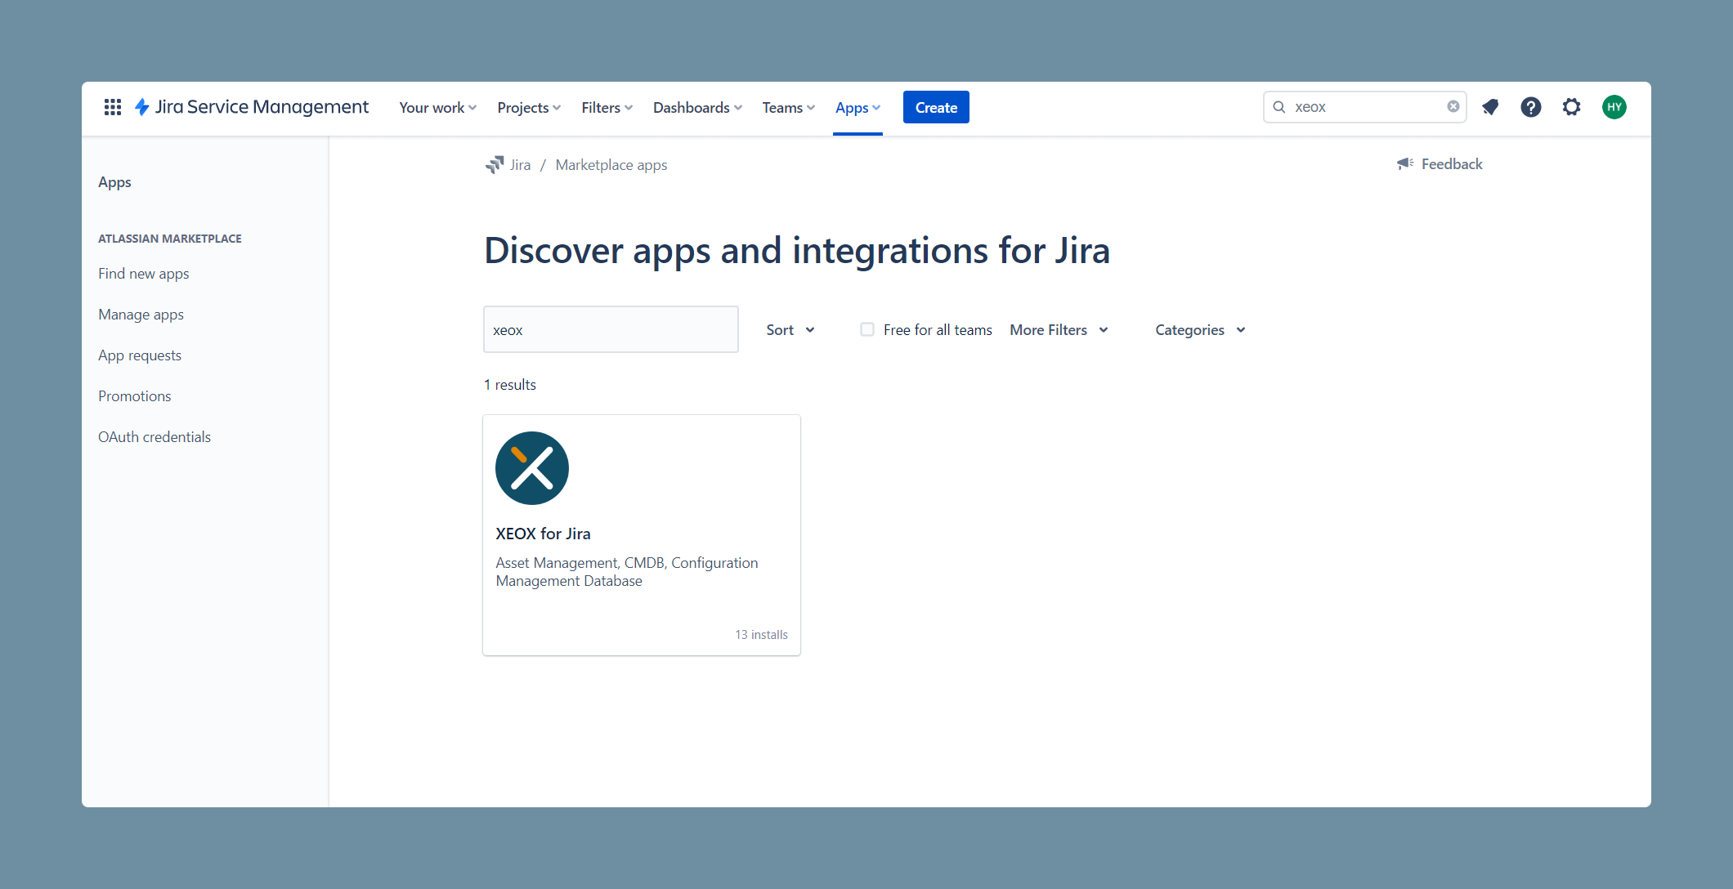Open the Filters menu

[x=607, y=108]
